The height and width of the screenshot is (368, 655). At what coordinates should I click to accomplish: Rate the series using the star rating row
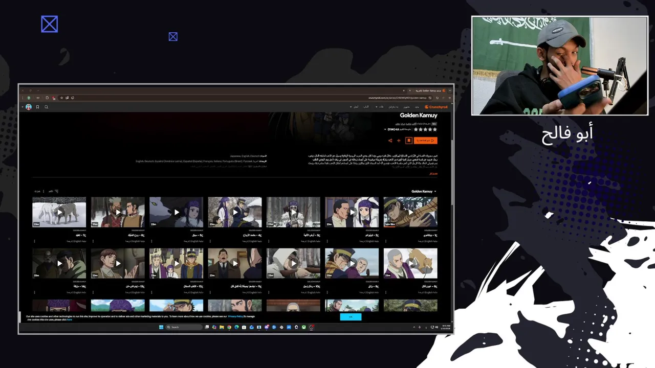pos(425,129)
